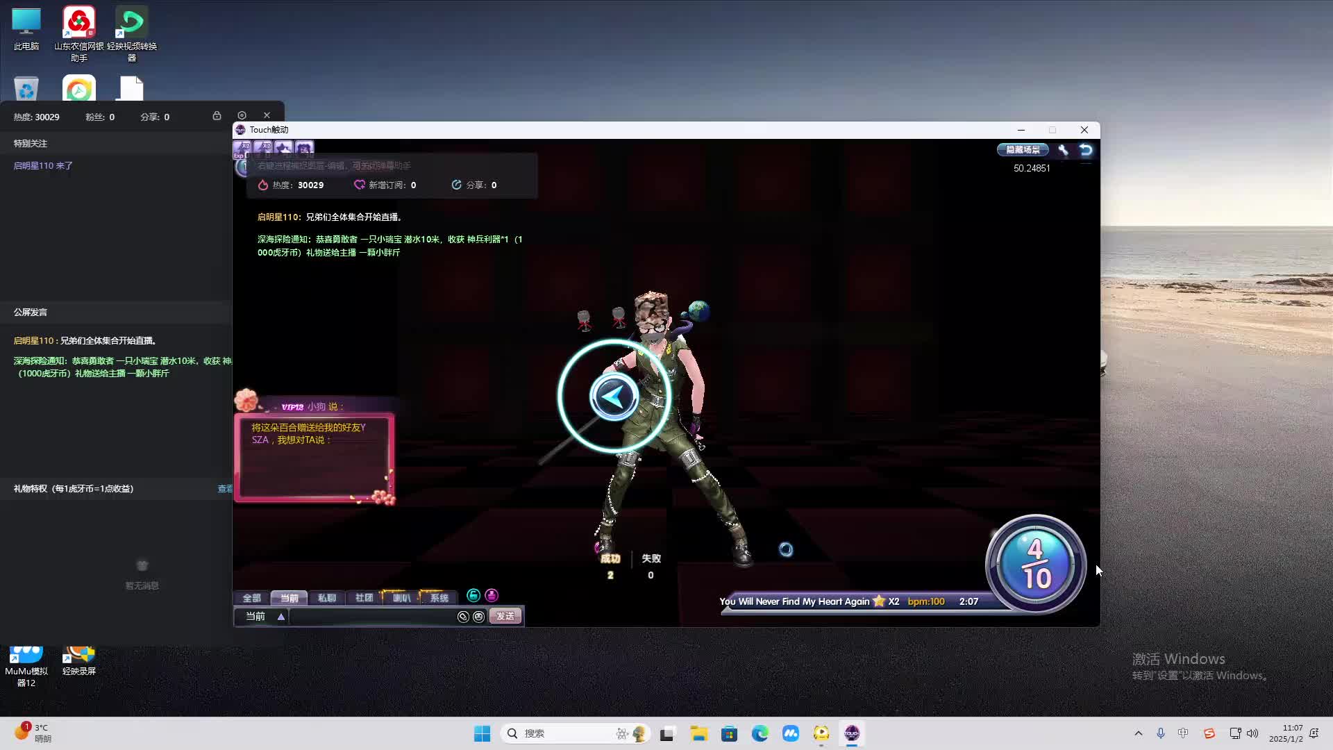
Task: Click the blue return arrow icon
Action: point(1086,150)
